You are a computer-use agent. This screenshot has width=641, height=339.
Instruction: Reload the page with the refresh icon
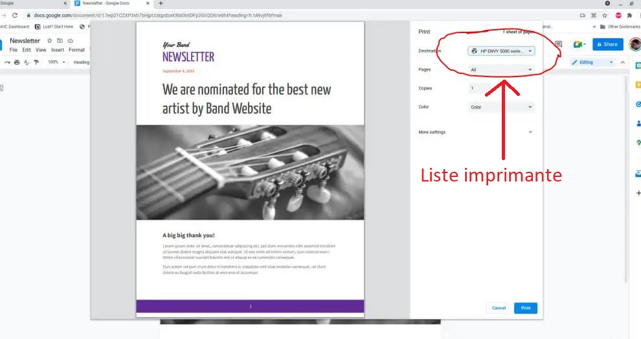click(x=15, y=15)
